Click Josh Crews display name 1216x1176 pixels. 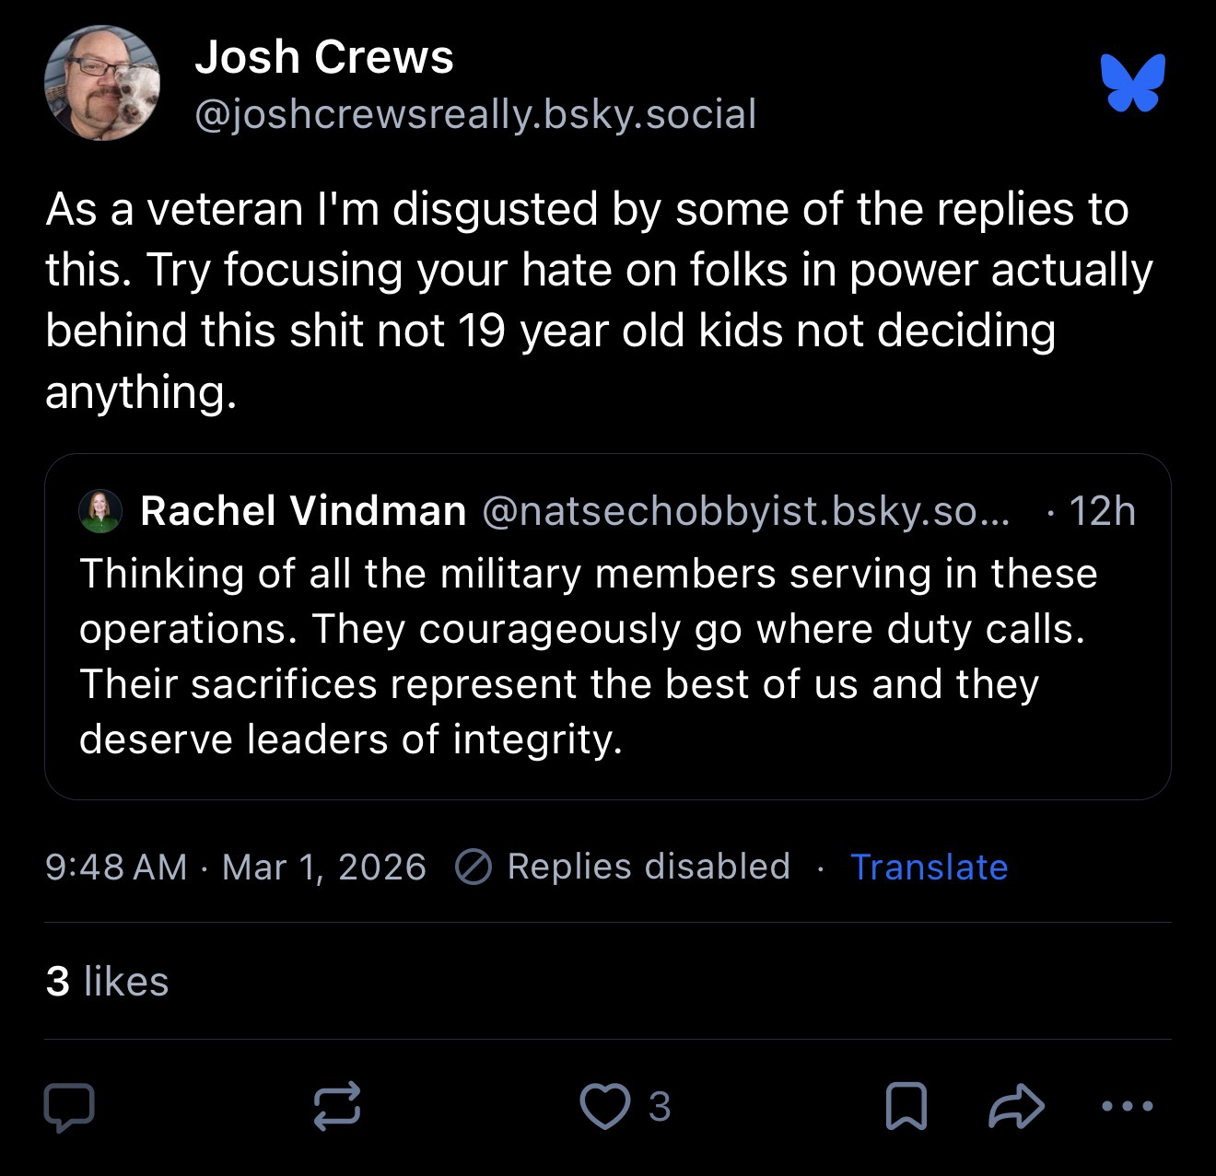pos(324,57)
